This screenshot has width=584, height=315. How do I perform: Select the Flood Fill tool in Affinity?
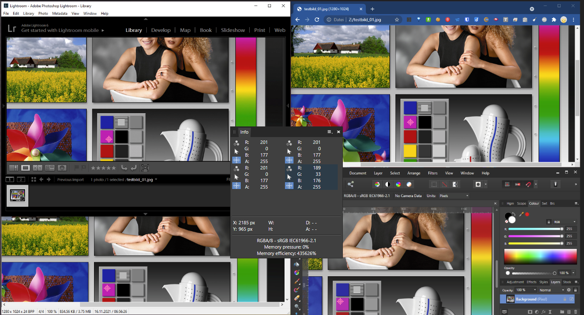pos(297,264)
